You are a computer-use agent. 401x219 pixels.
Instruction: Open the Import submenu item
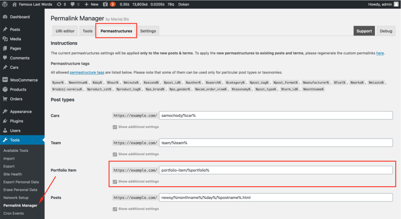[x=9, y=158]
